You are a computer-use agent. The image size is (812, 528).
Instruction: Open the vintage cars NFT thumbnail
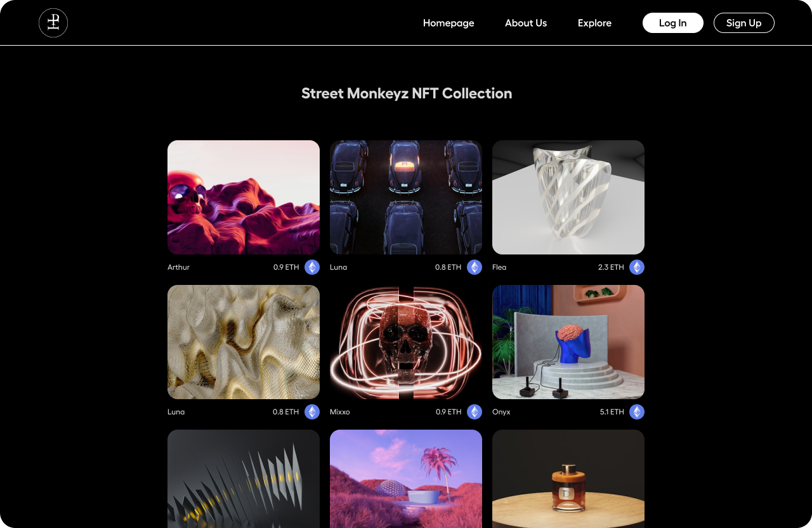[406, 197]
